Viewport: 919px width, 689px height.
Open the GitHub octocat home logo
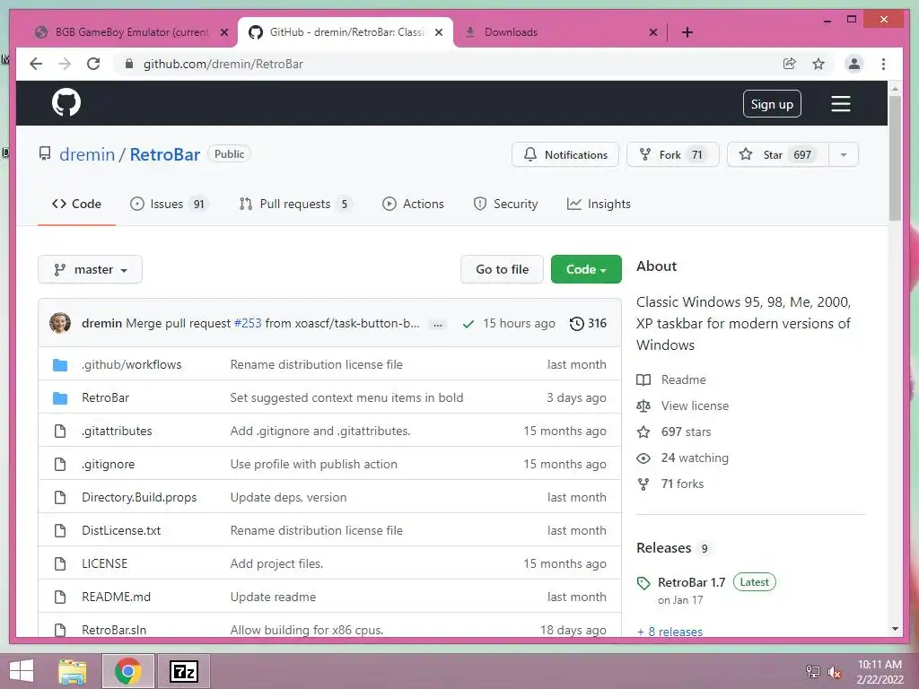(x=66, y=103)
